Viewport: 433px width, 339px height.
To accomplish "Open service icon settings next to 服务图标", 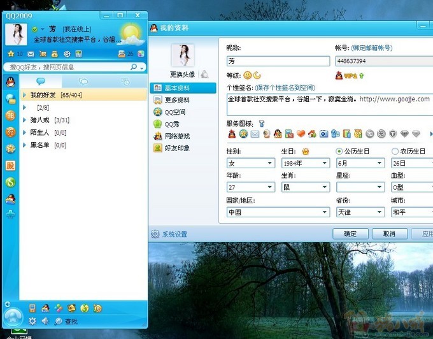I will click(x=262, y=123).
